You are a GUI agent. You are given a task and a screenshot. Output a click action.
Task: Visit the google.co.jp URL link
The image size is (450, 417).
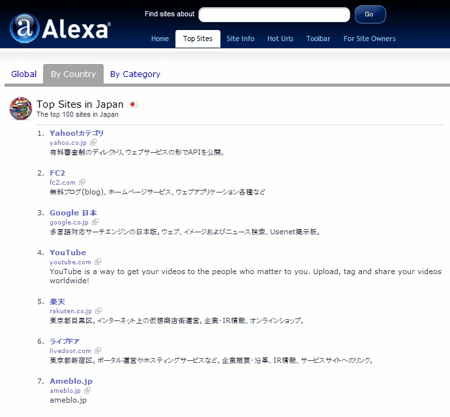point(69,223)
